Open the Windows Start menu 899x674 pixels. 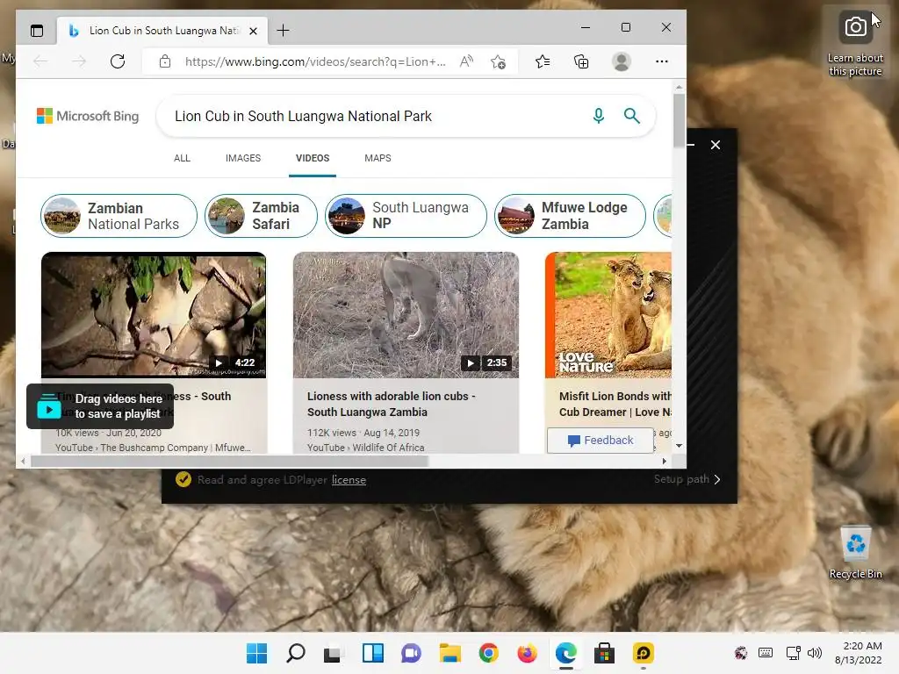click(x=257, y=653)
